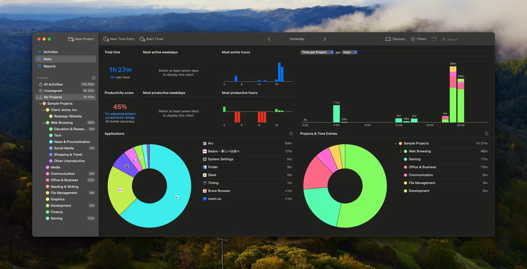The width and height of the screenshot is (527, 269).
Task: Go to the next day with right arrow
Action: [x=325, y=39]
